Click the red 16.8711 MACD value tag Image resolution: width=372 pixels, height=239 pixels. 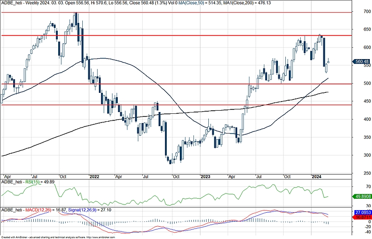pos(362,218)
